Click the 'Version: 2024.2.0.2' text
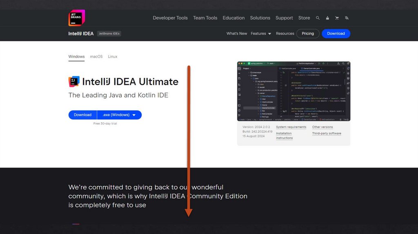418x234 pixels. (256, 127)
